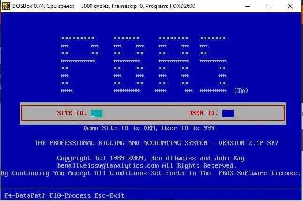Select the F4-DataPath option in the status bar
Image resolution: width=303 pixels, height=201 pixels.
click(x=25, y=195)
